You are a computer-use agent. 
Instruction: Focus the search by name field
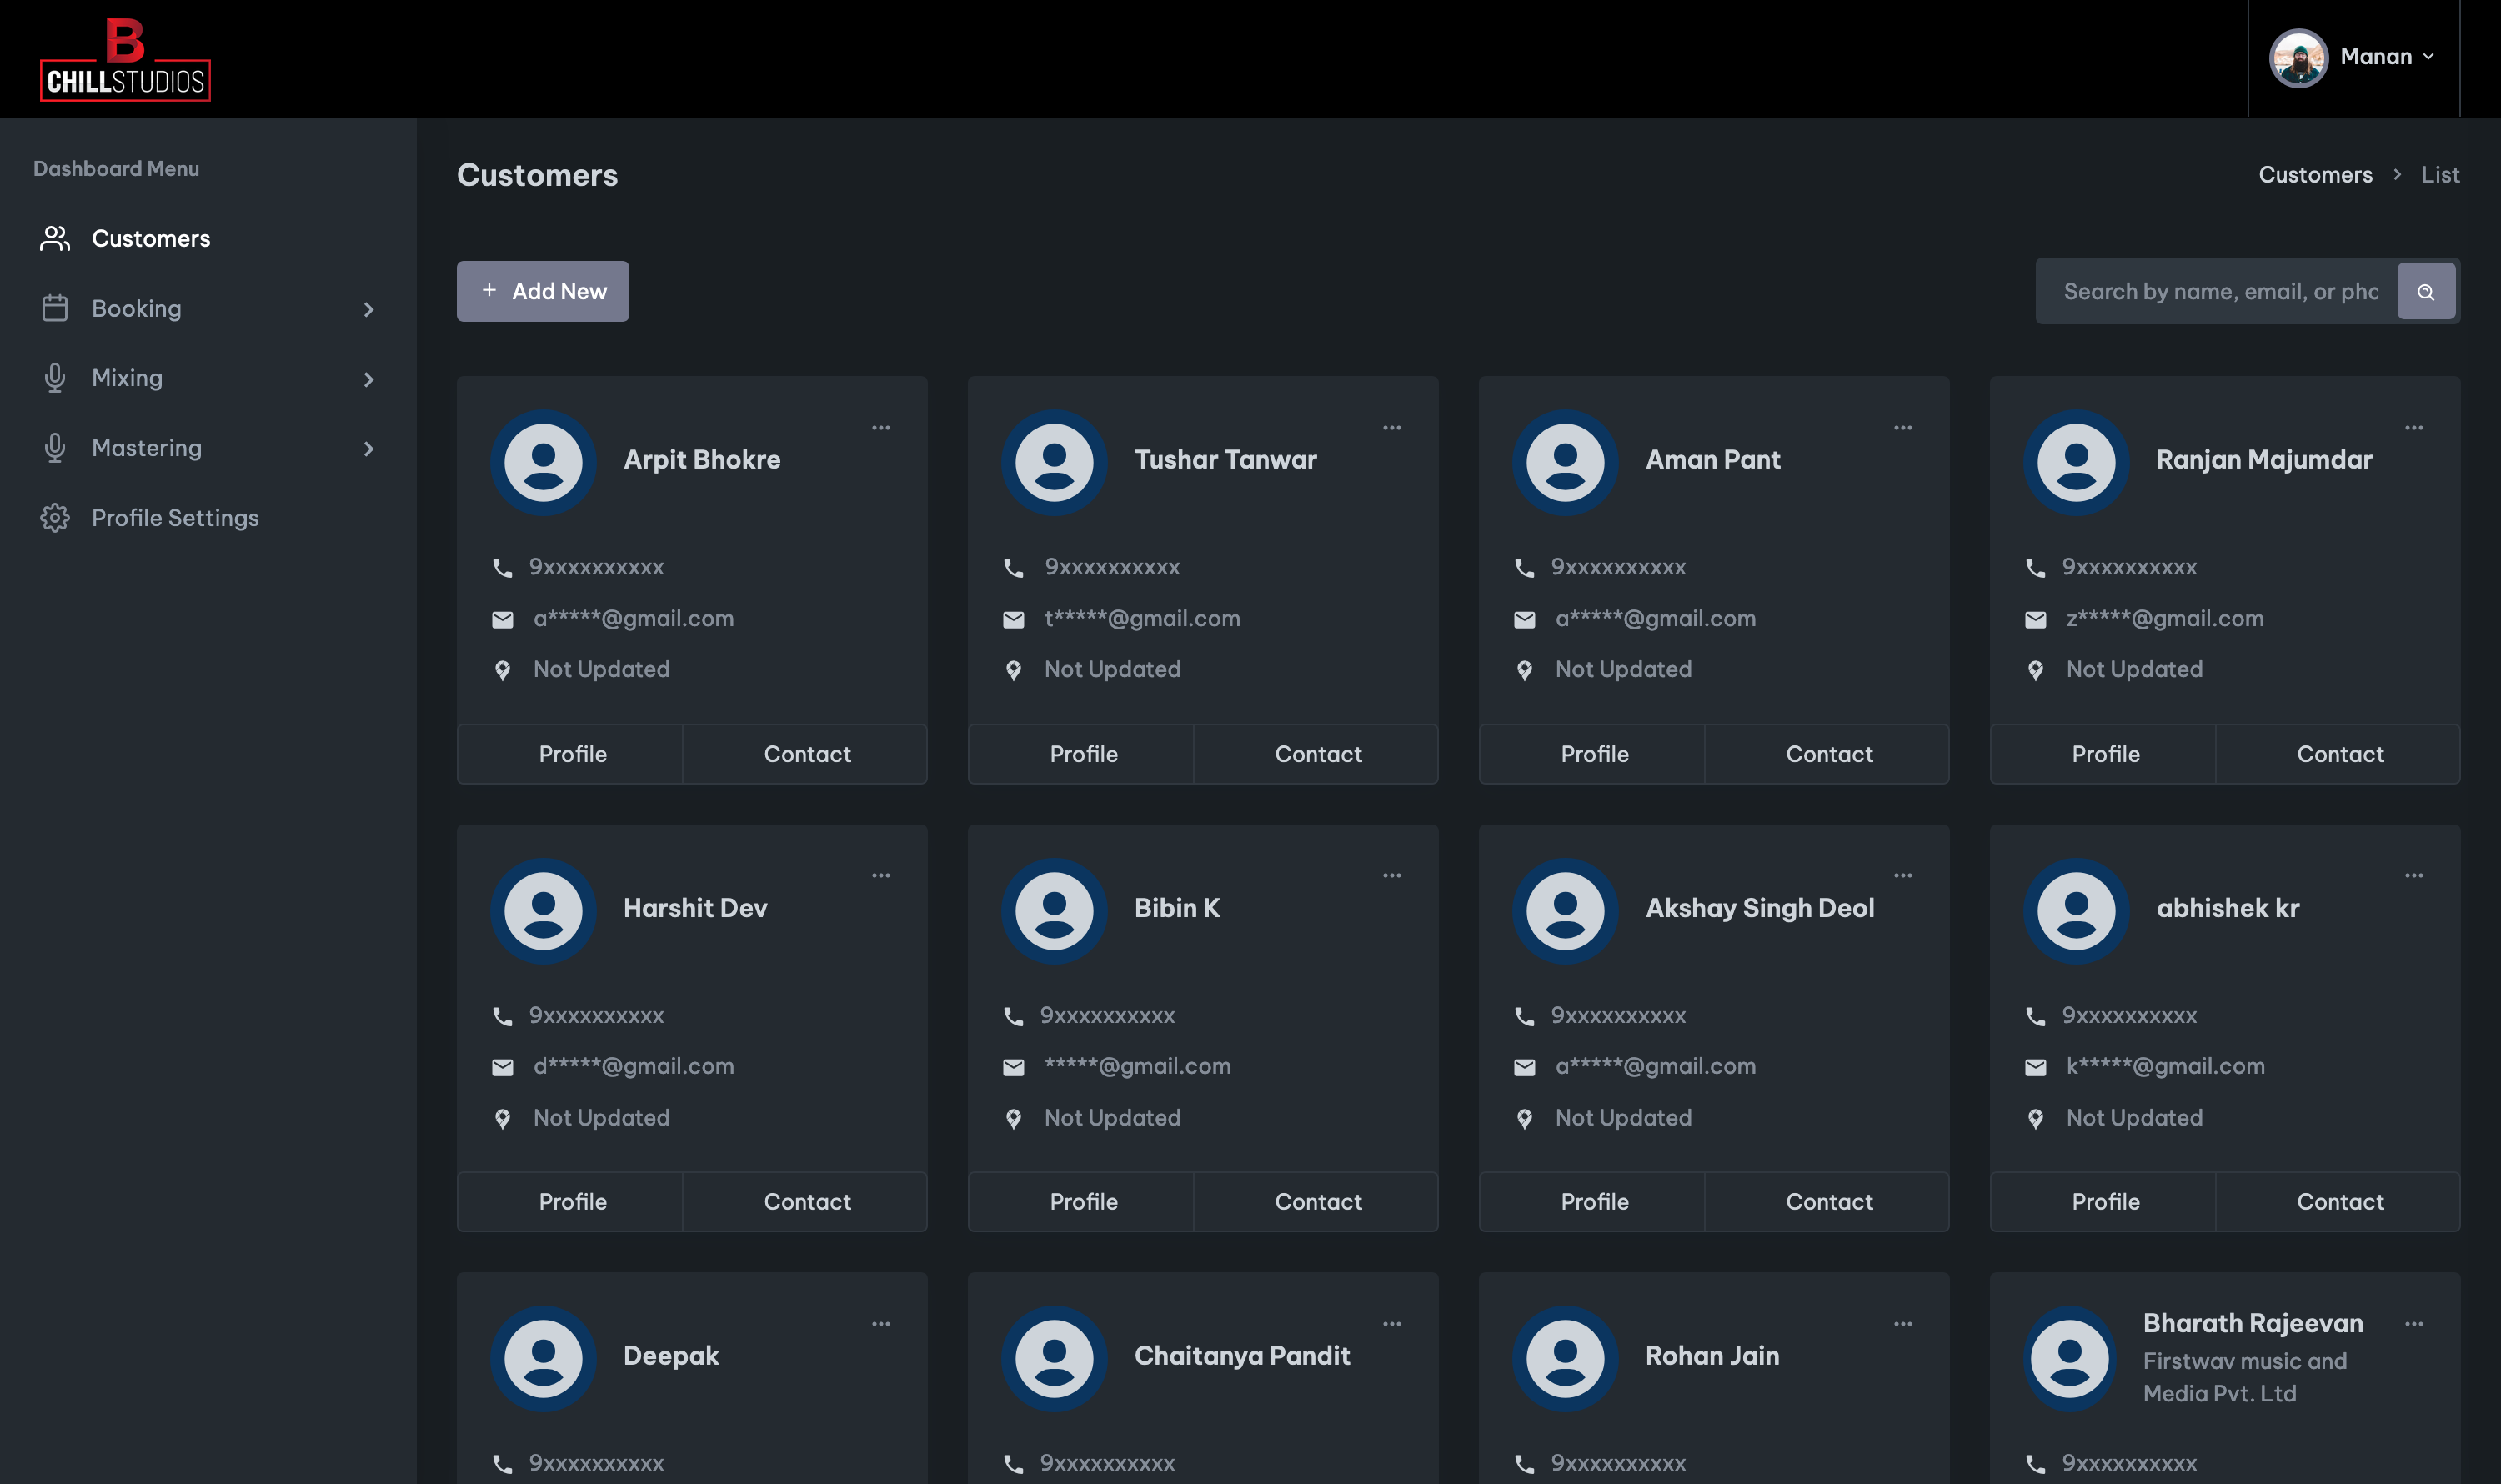(x=2220, y=291)
